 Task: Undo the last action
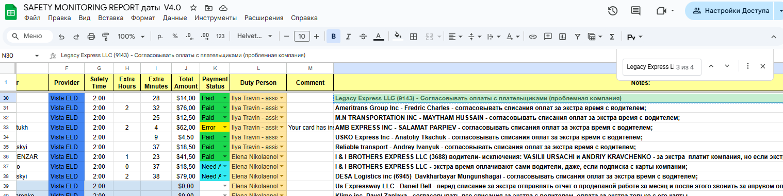click(x=61, y=37)
